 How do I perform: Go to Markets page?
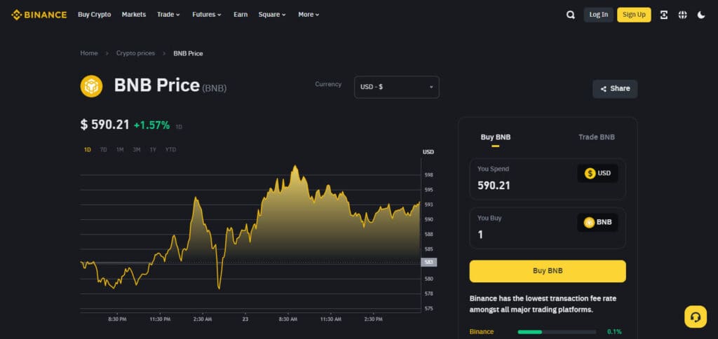point(134,15)
